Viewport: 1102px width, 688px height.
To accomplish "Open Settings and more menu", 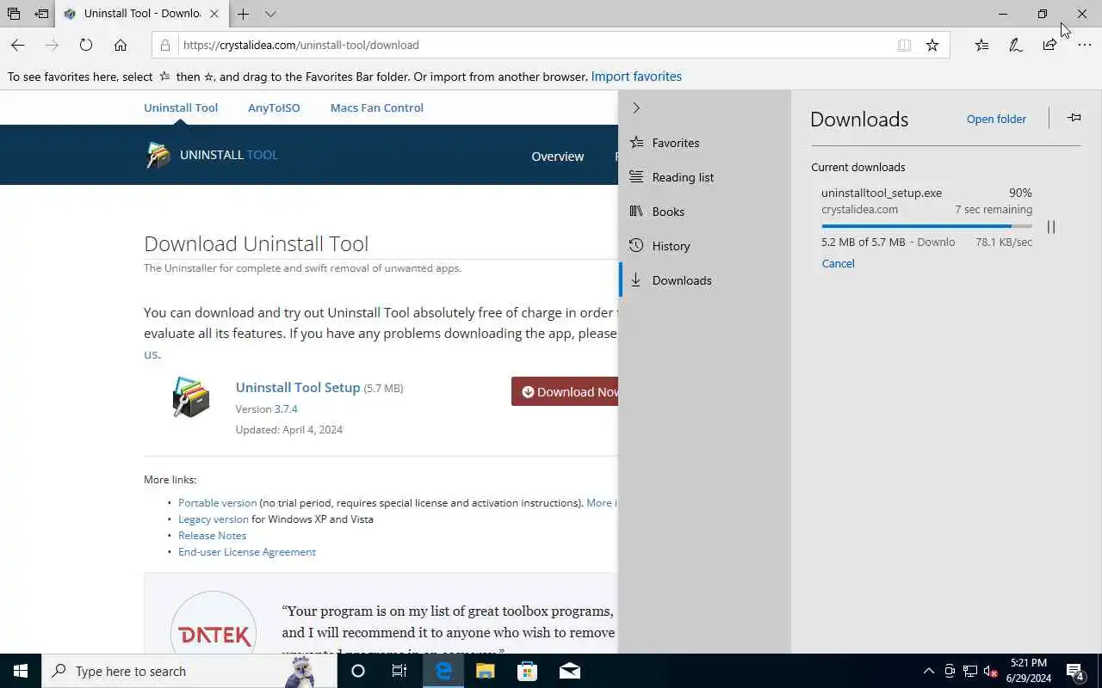I will [1084, 45].
